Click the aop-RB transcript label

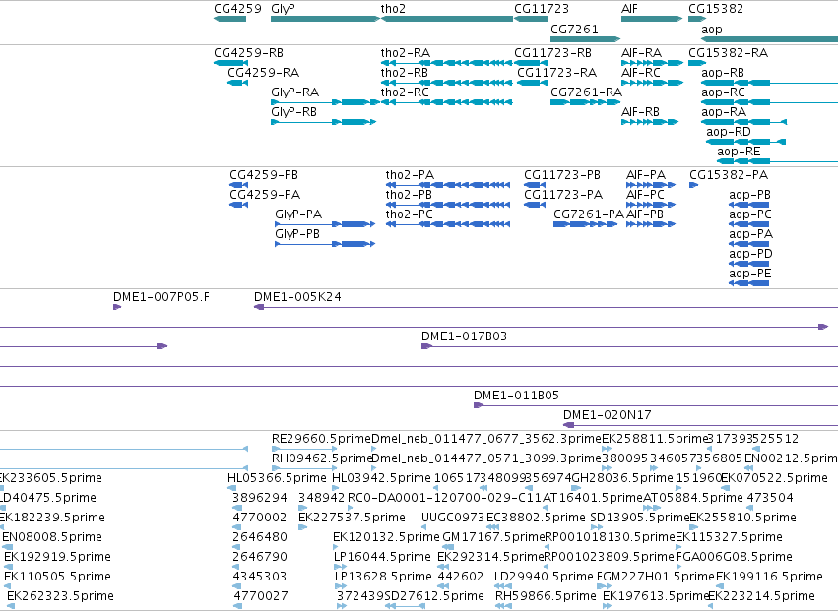point(723,73)
